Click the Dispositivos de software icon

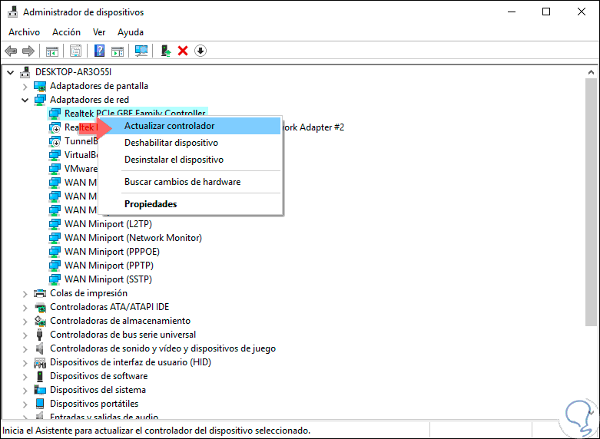(x=39, y=376)
